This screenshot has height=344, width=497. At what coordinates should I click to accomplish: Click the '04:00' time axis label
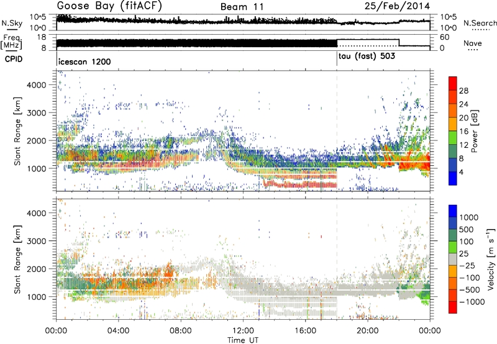119,330
